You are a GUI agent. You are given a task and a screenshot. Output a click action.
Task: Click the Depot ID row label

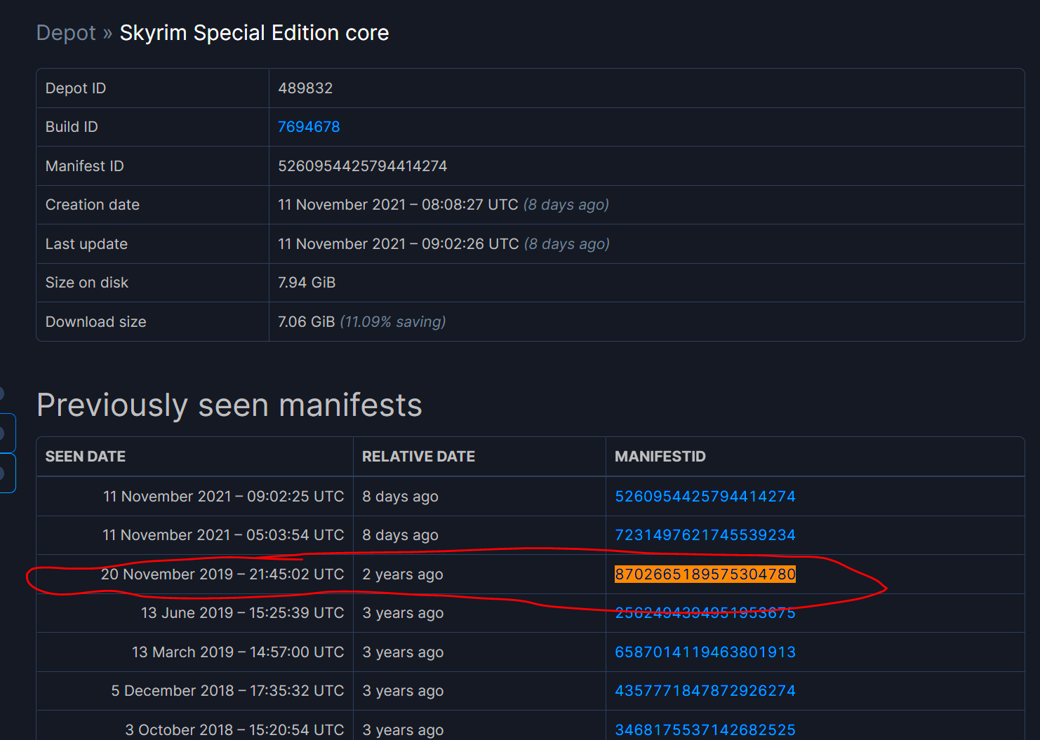click(x=76, y=88)
